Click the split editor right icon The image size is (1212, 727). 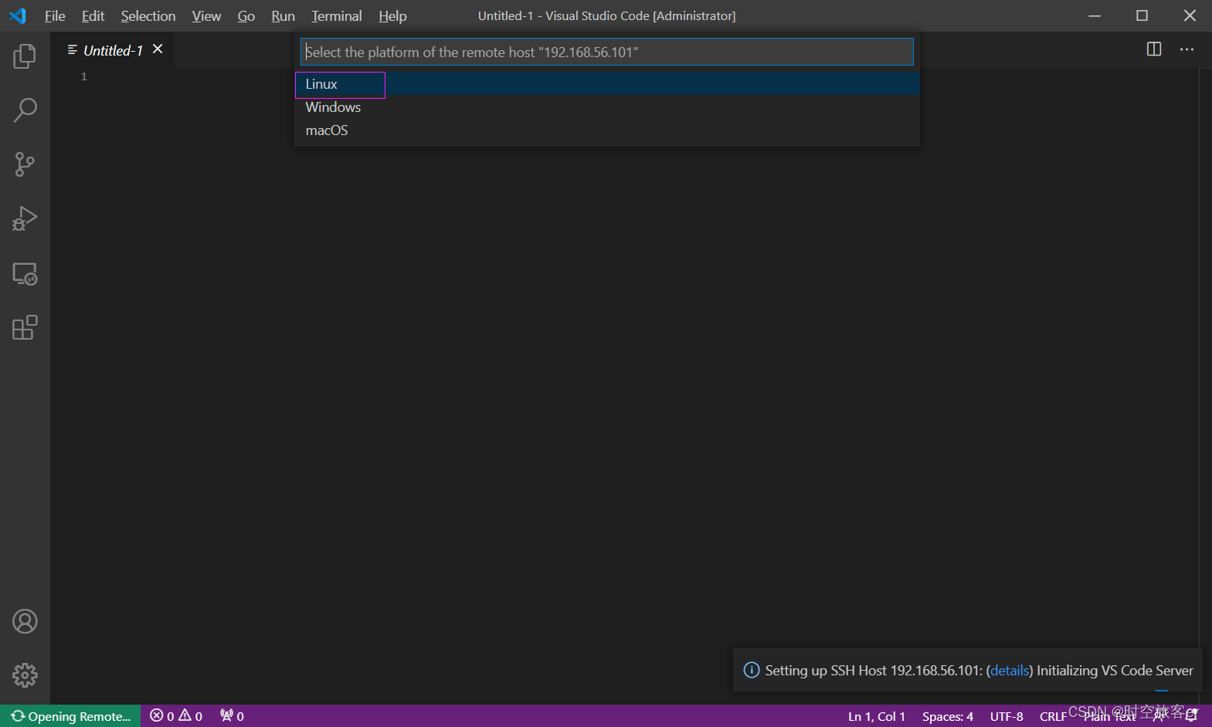1154,49
